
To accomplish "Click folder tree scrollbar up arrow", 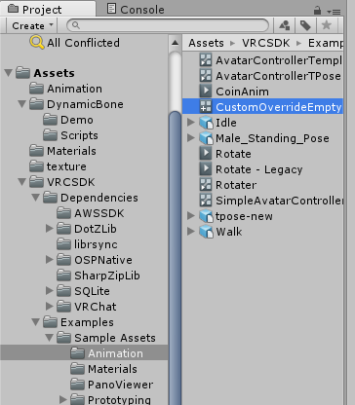I will click(x=175, y=43).
